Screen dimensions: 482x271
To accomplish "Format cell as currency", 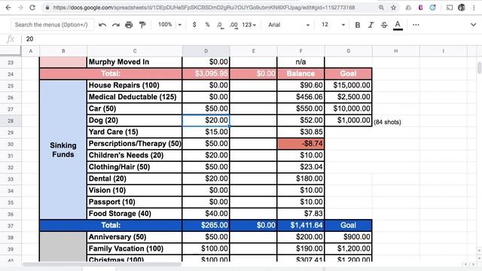I will pos(194,25).
